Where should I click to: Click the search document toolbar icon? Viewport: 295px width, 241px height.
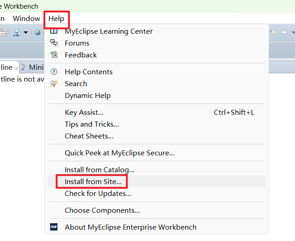click(17, 32)
